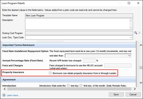
Task: Click the horizontal scroll right arrow
Action: coord(135,89)
